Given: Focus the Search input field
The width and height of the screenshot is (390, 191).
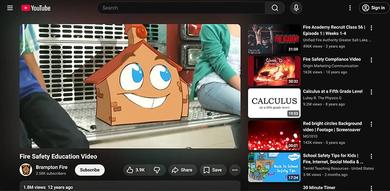Looking at the screenshot, I should [x=181, y=8].
